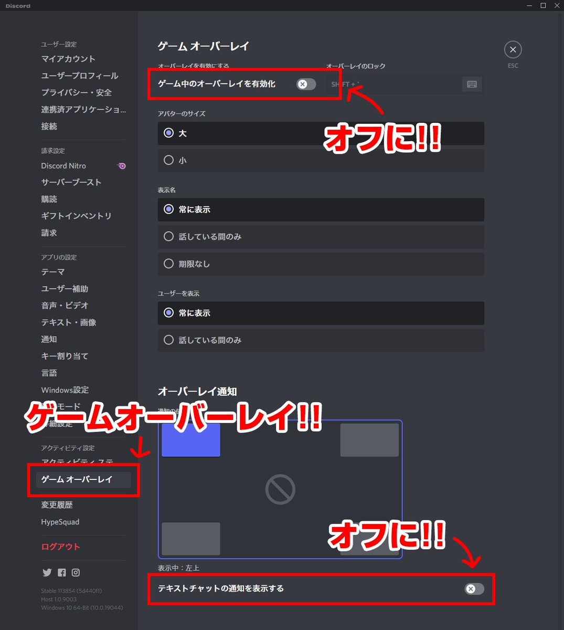Click the Stable 113854 version text
The height and width of the screenshot is (630, 564).
(71, 591)
